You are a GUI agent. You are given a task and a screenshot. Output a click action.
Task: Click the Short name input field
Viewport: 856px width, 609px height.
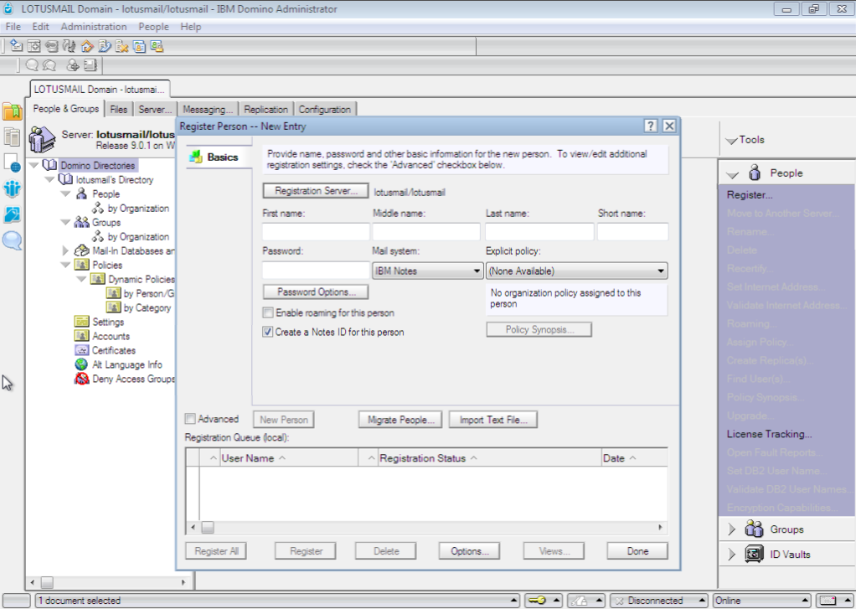point(632,231)
